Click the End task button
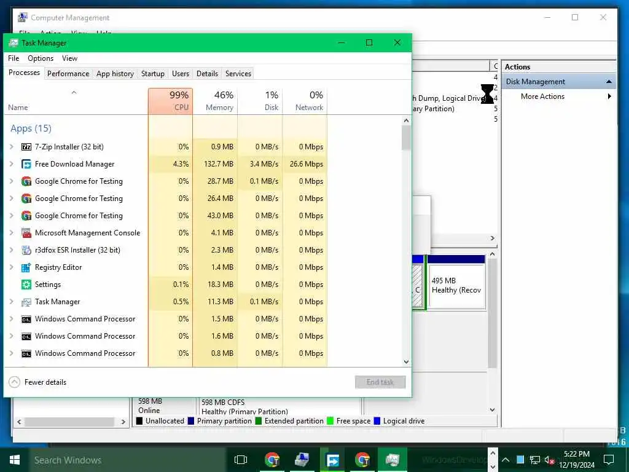 coord(380,382)
